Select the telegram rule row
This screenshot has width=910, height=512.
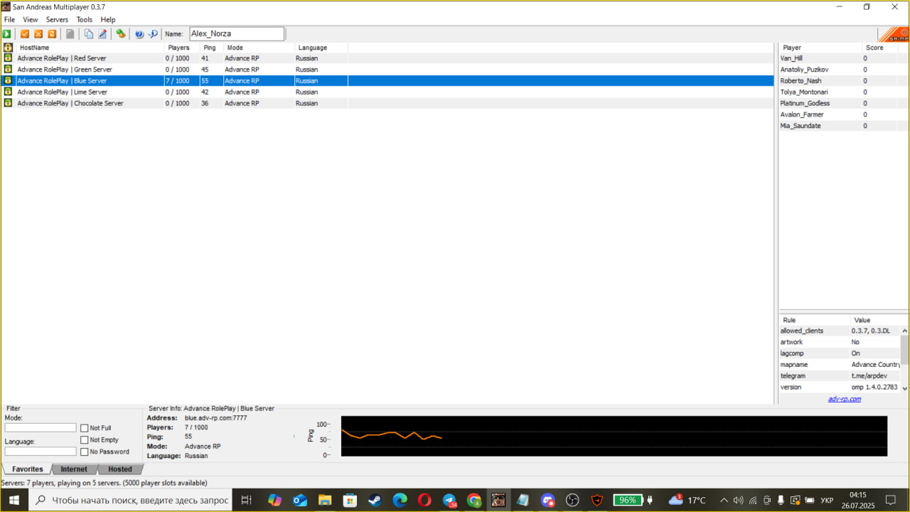pos(840,375)
